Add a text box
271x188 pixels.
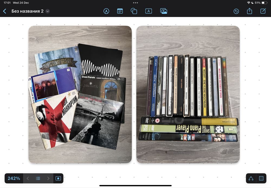[149, 11]
